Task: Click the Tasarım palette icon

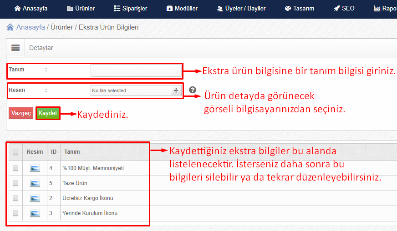Action: pos(288,8)
